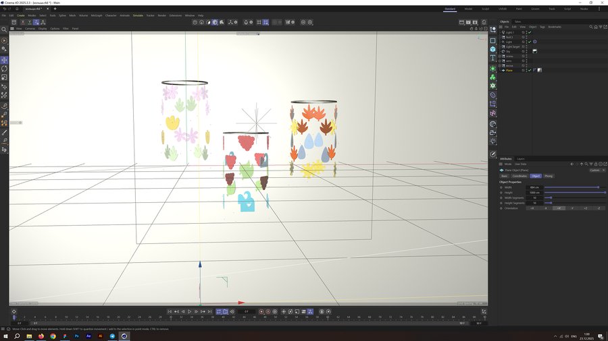Toggle the Light.1 enabled checkmark
Screen dimensions: 608x341
(529, 32)
